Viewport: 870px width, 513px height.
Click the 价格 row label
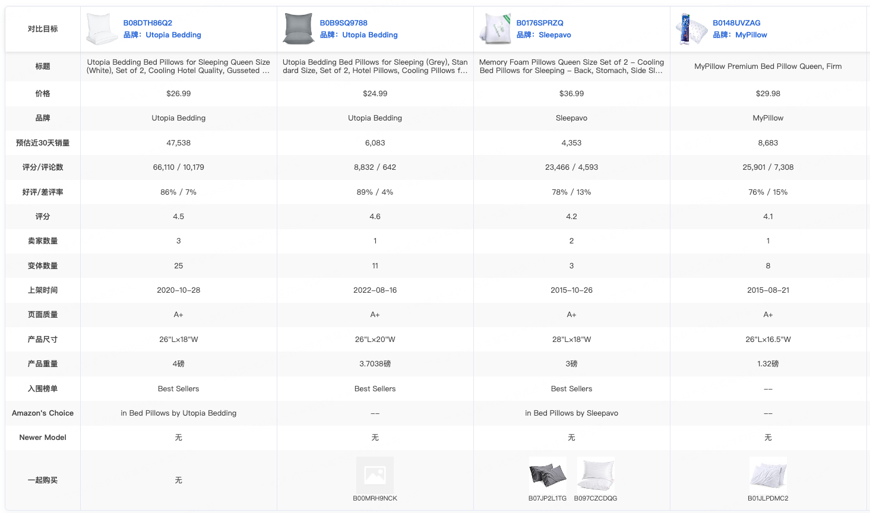click(43, 94)
